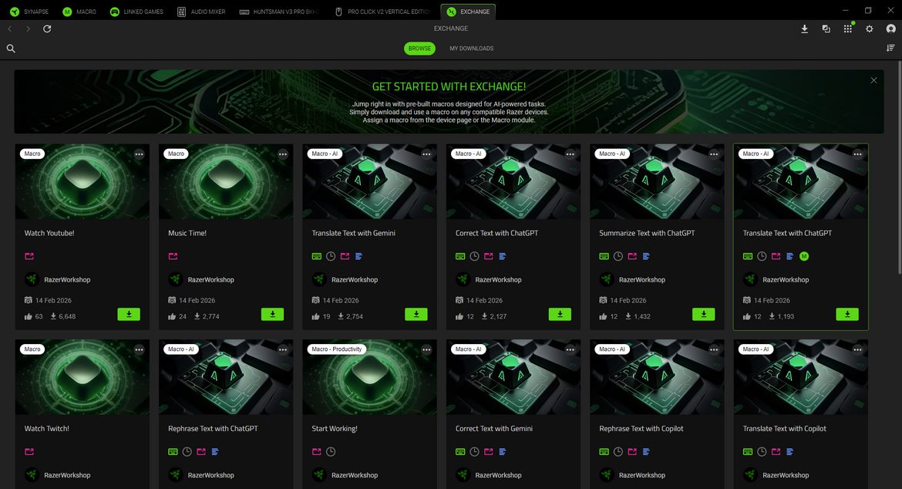Open the user profile account icon
Image resolution: width=902 pixels, height=489 pixels.
click(890, 29)
